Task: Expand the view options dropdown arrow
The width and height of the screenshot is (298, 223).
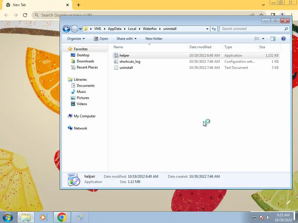Action: coord(263,39)
